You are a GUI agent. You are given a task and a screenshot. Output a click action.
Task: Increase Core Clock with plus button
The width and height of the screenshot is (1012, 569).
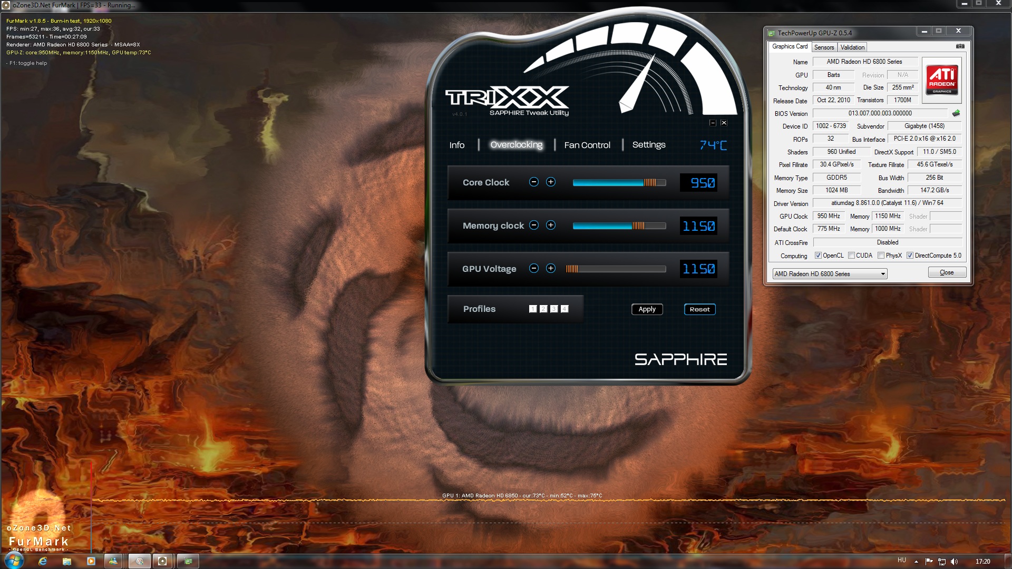coord(551,182)
